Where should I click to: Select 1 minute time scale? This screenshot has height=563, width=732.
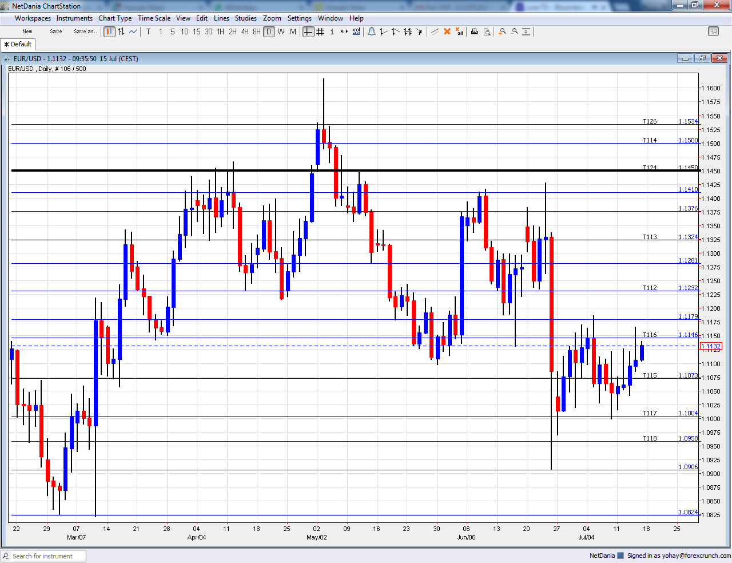click(x=161, y=31)
